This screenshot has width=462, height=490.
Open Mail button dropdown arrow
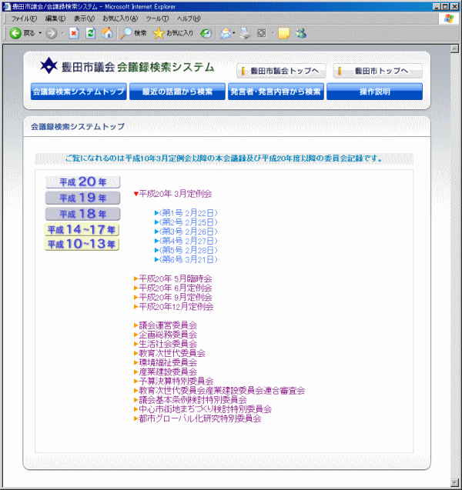pos(233,33)
